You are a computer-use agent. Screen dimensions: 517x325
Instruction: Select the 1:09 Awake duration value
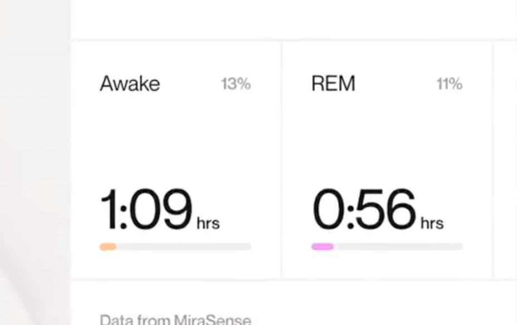146,210
